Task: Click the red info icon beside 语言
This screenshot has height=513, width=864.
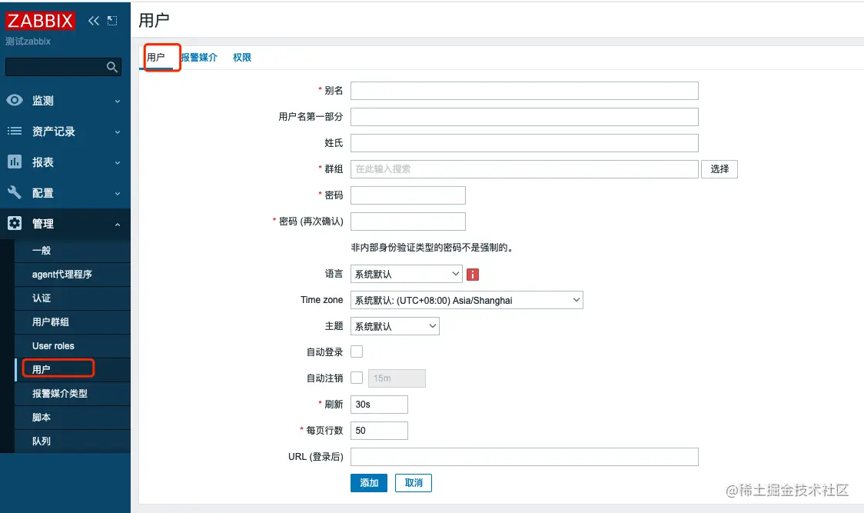Action: pyautogui.click(x=473, y=274)
